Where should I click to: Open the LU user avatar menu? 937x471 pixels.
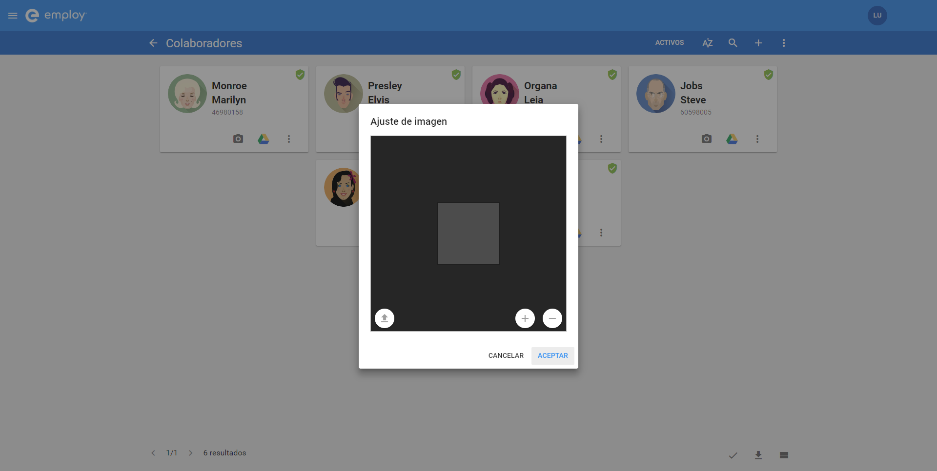point(877,16)
